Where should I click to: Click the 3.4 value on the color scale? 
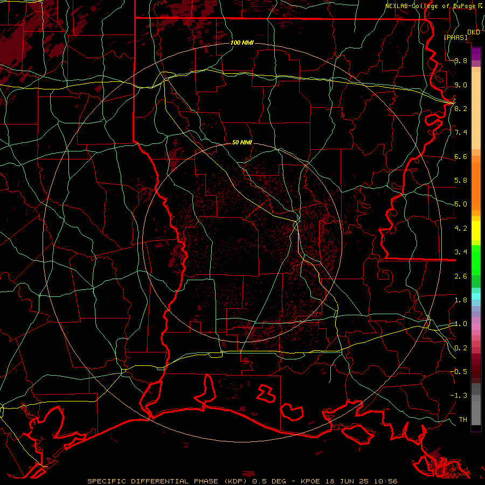tap(461, 252)
